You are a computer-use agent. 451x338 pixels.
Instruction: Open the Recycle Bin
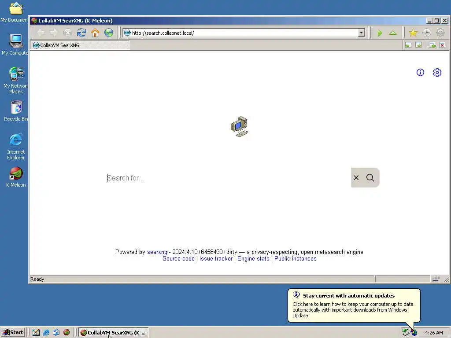16,111
